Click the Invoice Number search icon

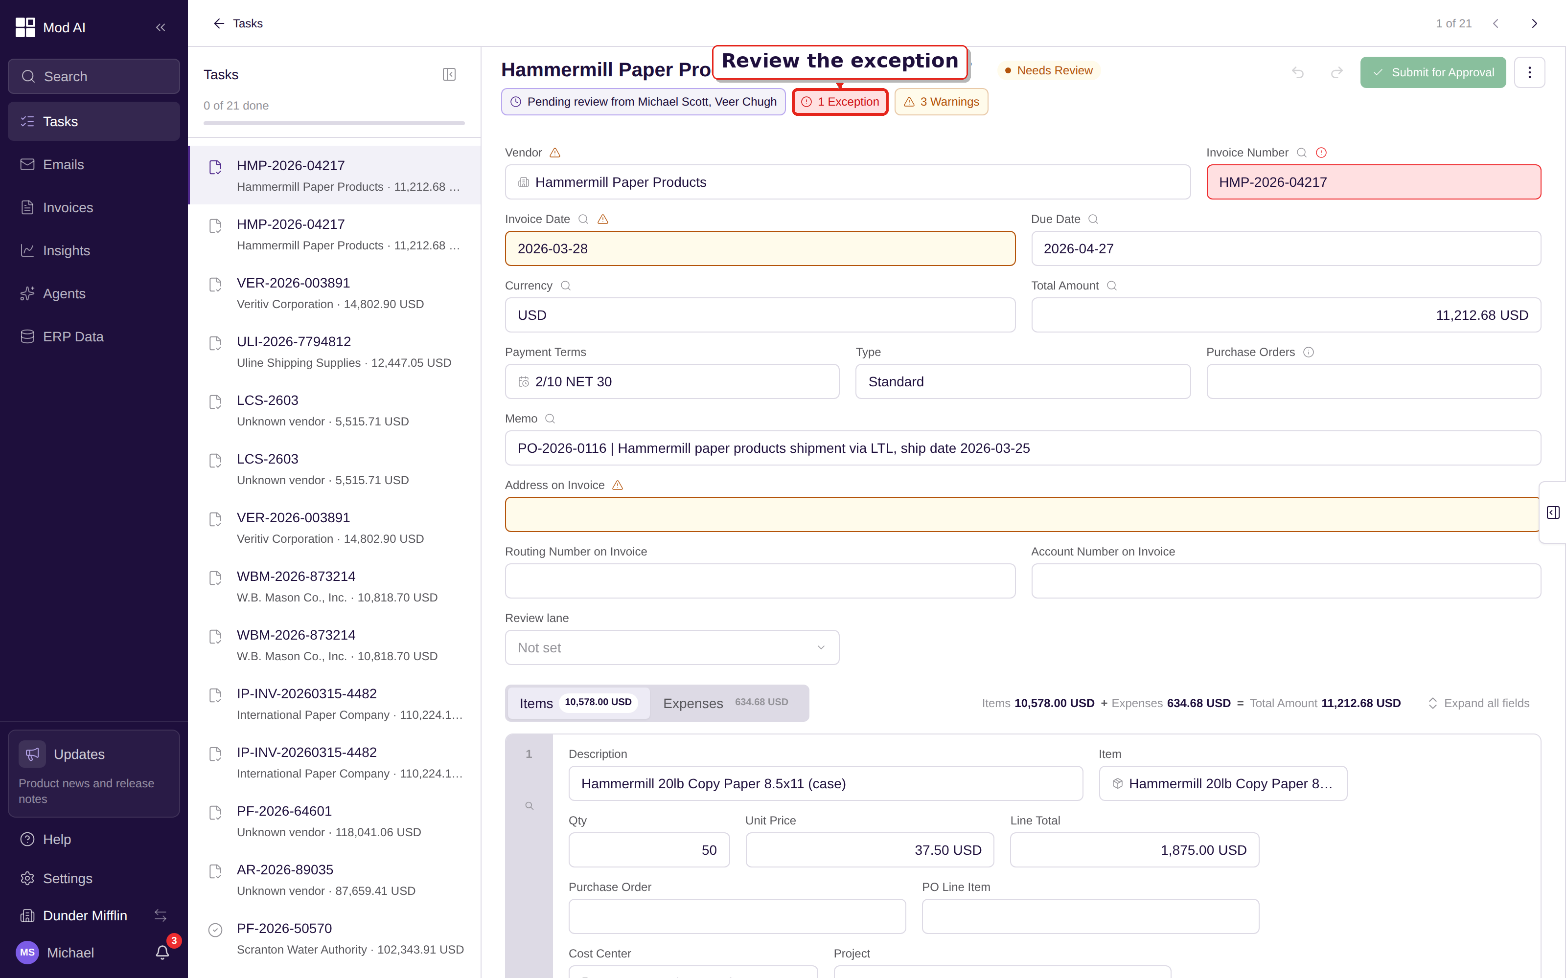click(x=1302, y=153)
